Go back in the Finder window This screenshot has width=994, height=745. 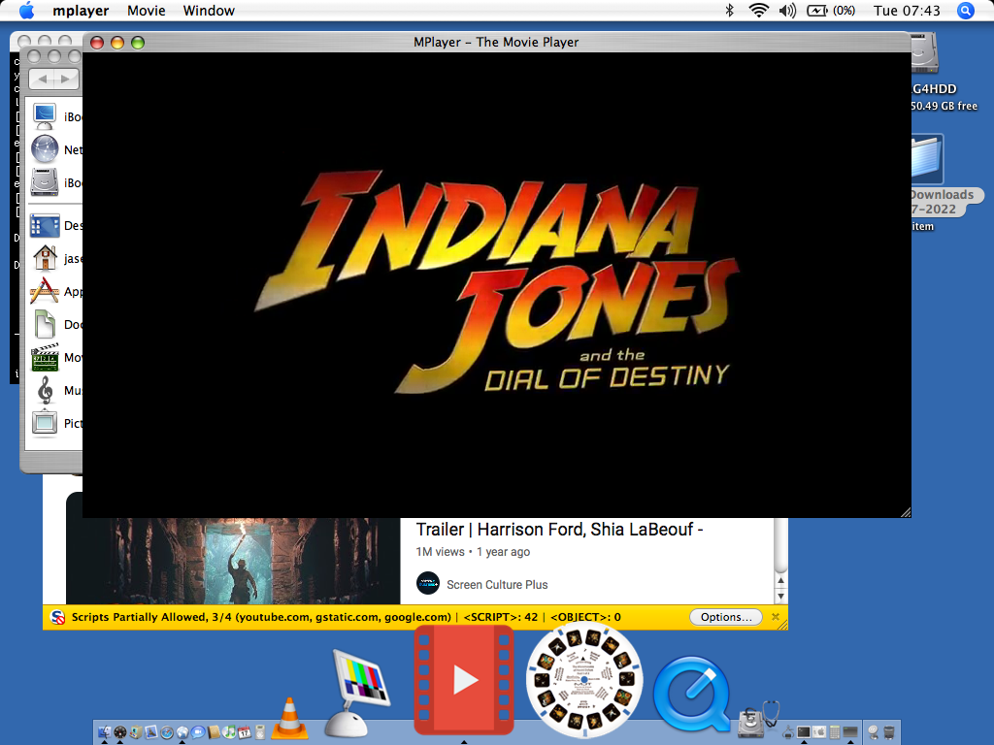[x=43, y=80]
